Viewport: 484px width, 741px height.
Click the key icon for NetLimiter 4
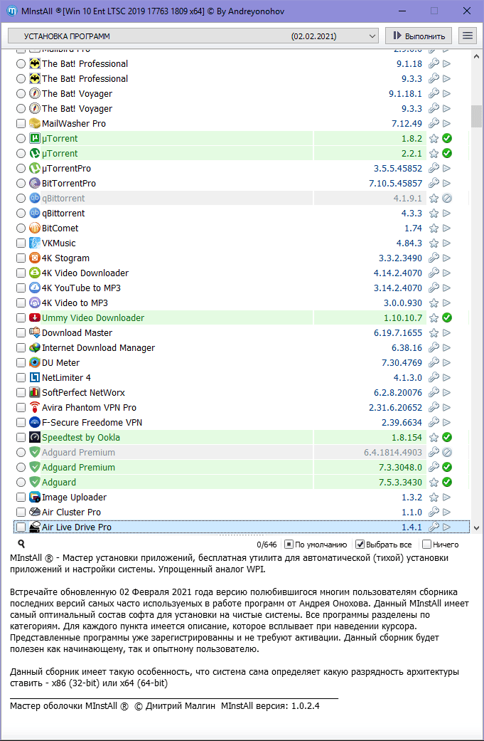point(434,377)
